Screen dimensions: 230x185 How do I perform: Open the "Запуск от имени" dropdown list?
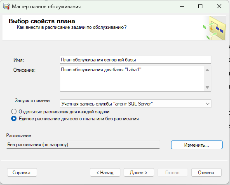point(136,104)
